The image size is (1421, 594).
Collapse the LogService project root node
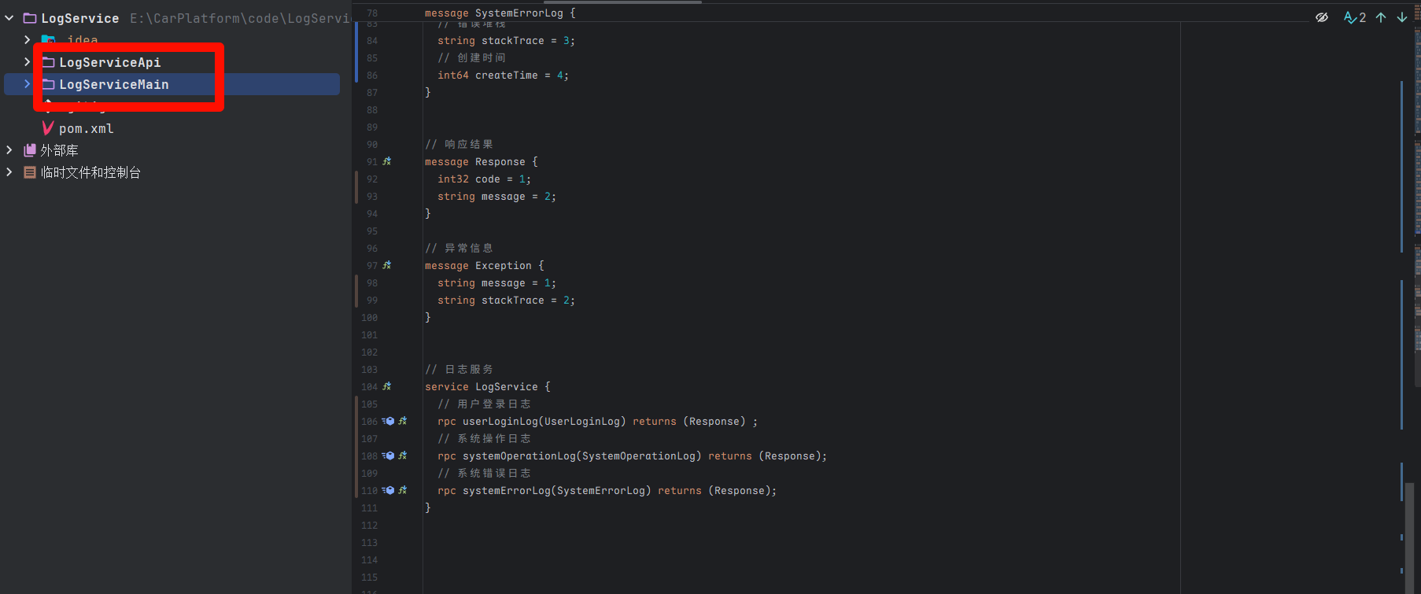(x=9, y=18)
